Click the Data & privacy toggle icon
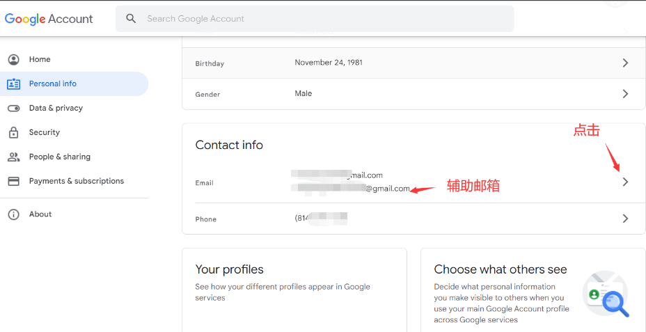This screenshot has height=332, width=646. [x=13, y=109]
